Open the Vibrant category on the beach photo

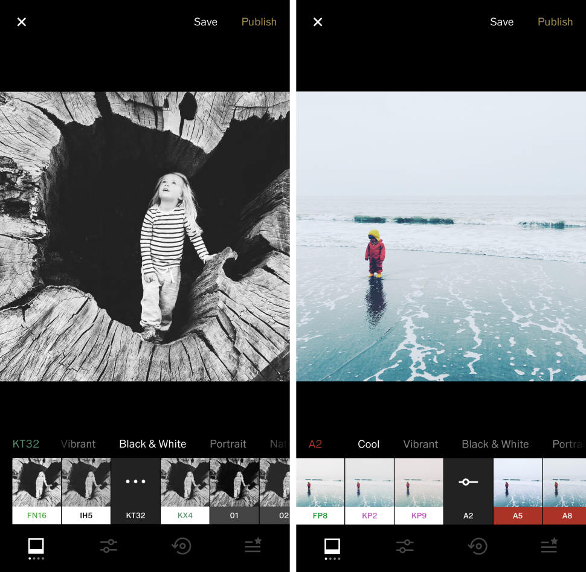420,444
